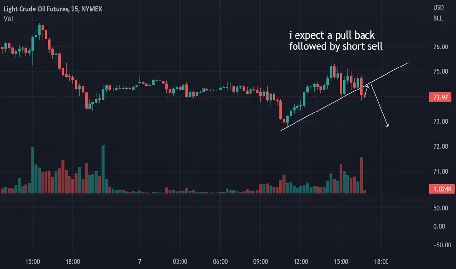
Task: Click the 0.00 volume pane axis label
Action: 439,226
